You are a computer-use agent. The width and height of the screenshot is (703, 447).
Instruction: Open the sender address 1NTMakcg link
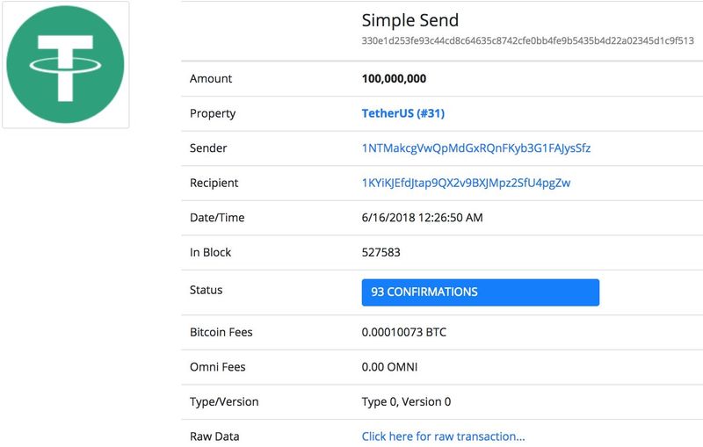click(x=475, y=148)
